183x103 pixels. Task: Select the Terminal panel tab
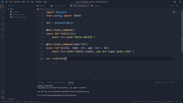[71, 82]
